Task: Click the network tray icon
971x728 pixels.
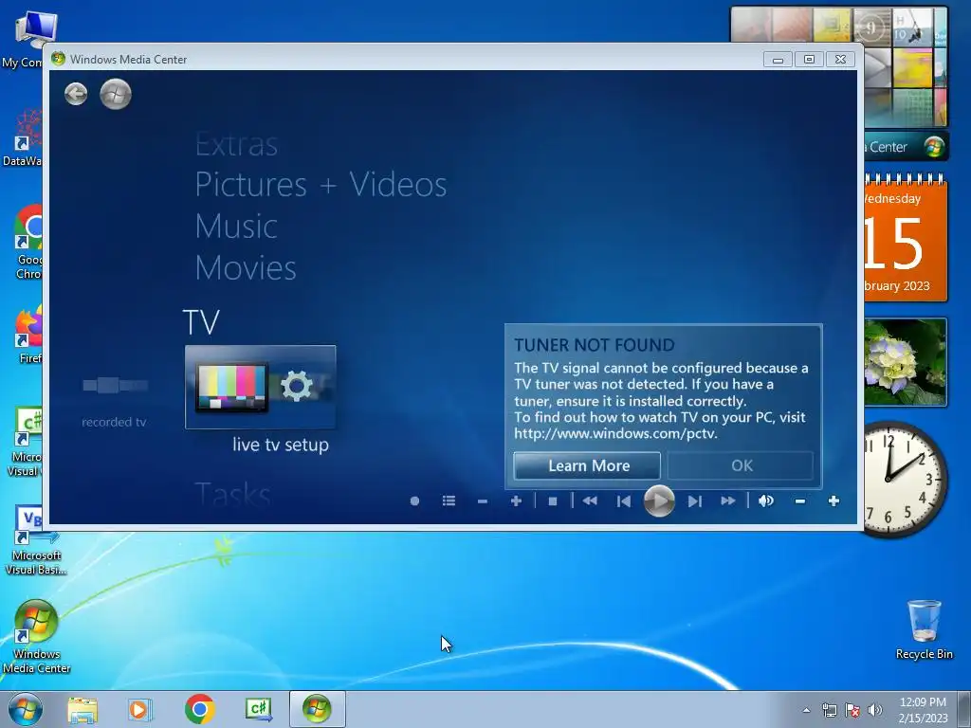Action: coord(829,710)
